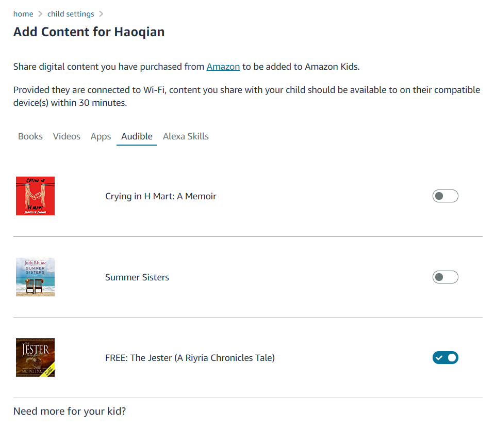Viewport: 495px width, 426px height.
Task: Show the Alexa Skills tab
Action: (x=186, y=136)
